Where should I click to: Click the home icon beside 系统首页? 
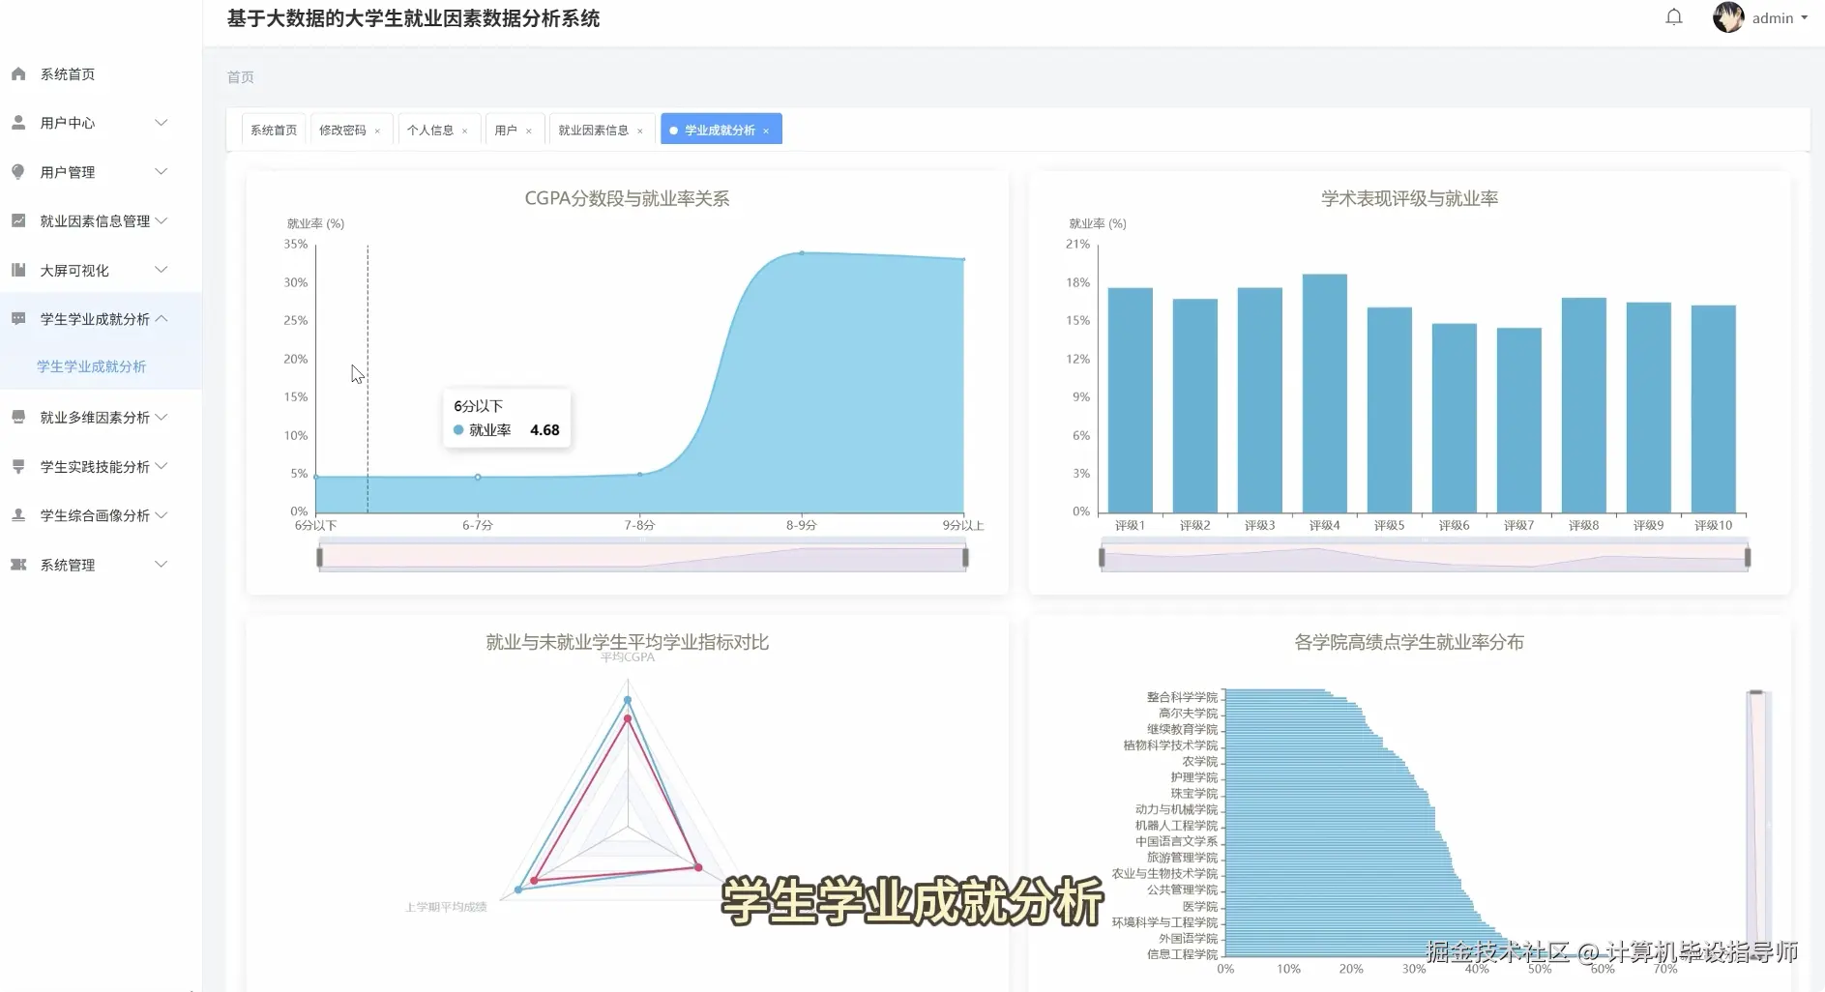click(x=18, y=73)
